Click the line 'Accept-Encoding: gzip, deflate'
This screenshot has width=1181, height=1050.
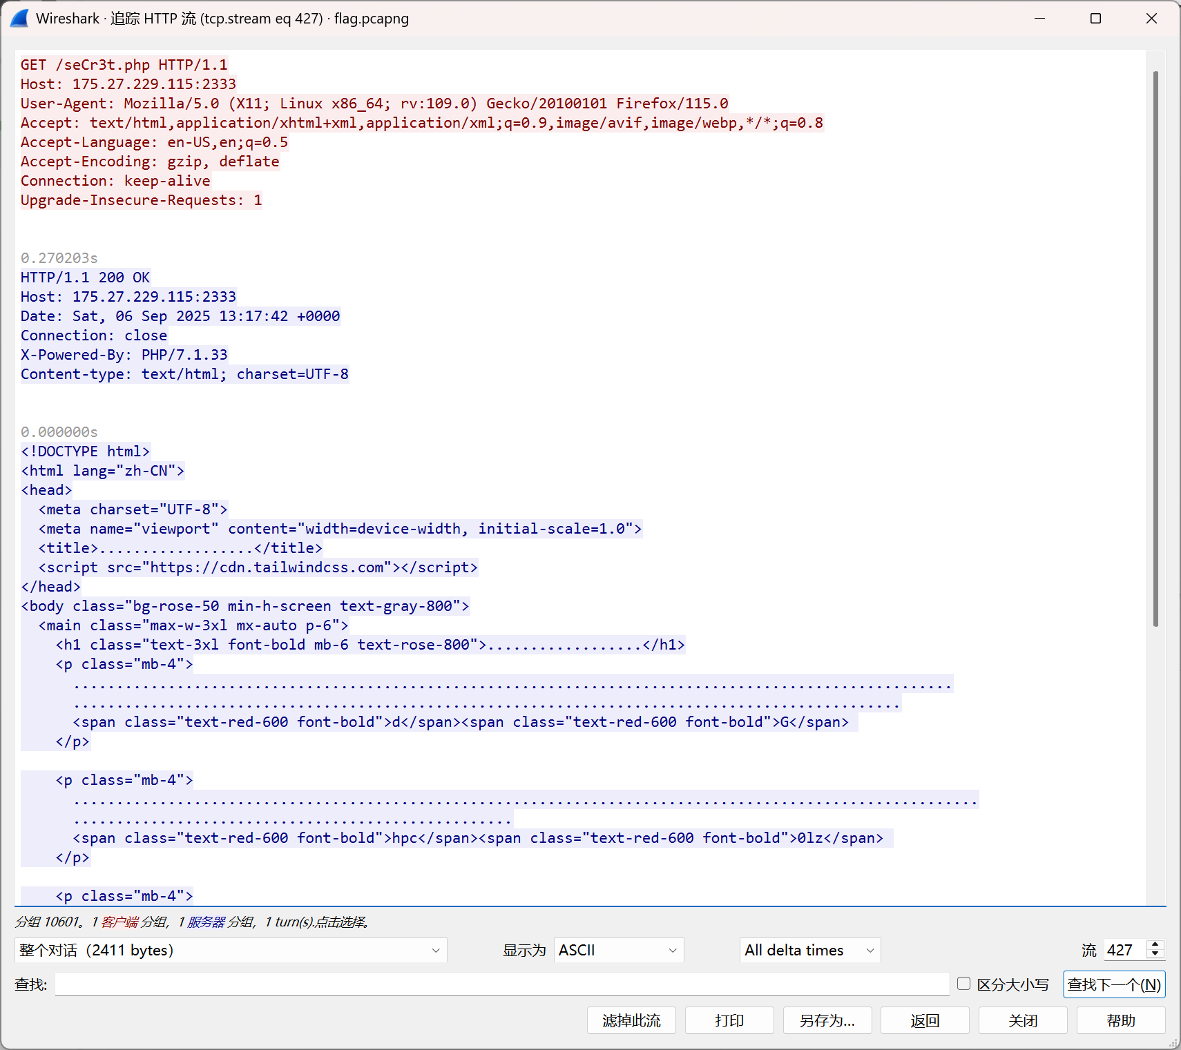150,162
